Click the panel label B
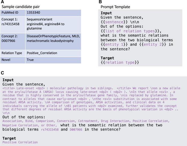The width and height of the screenshot is (187, 146). [x=100, y=2]
